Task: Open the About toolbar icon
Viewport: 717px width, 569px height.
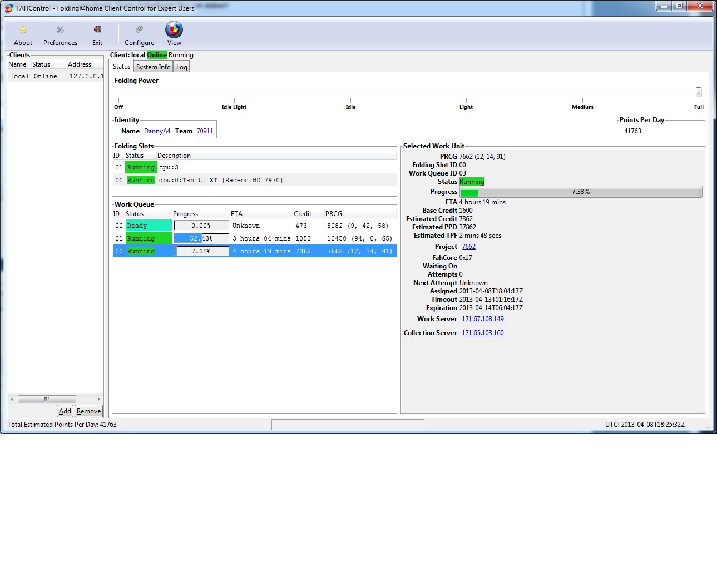Action: pos(23,35)
